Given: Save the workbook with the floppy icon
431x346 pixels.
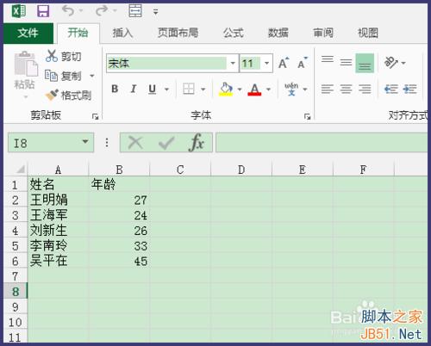Looking at the screenshot, I should point(43,11).
